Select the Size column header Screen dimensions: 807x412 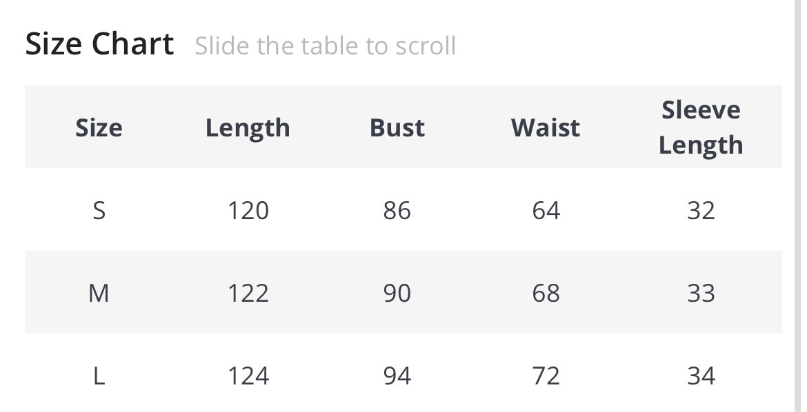(99, 128)
